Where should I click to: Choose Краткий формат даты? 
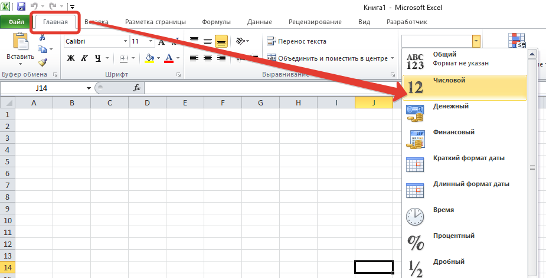465,166
